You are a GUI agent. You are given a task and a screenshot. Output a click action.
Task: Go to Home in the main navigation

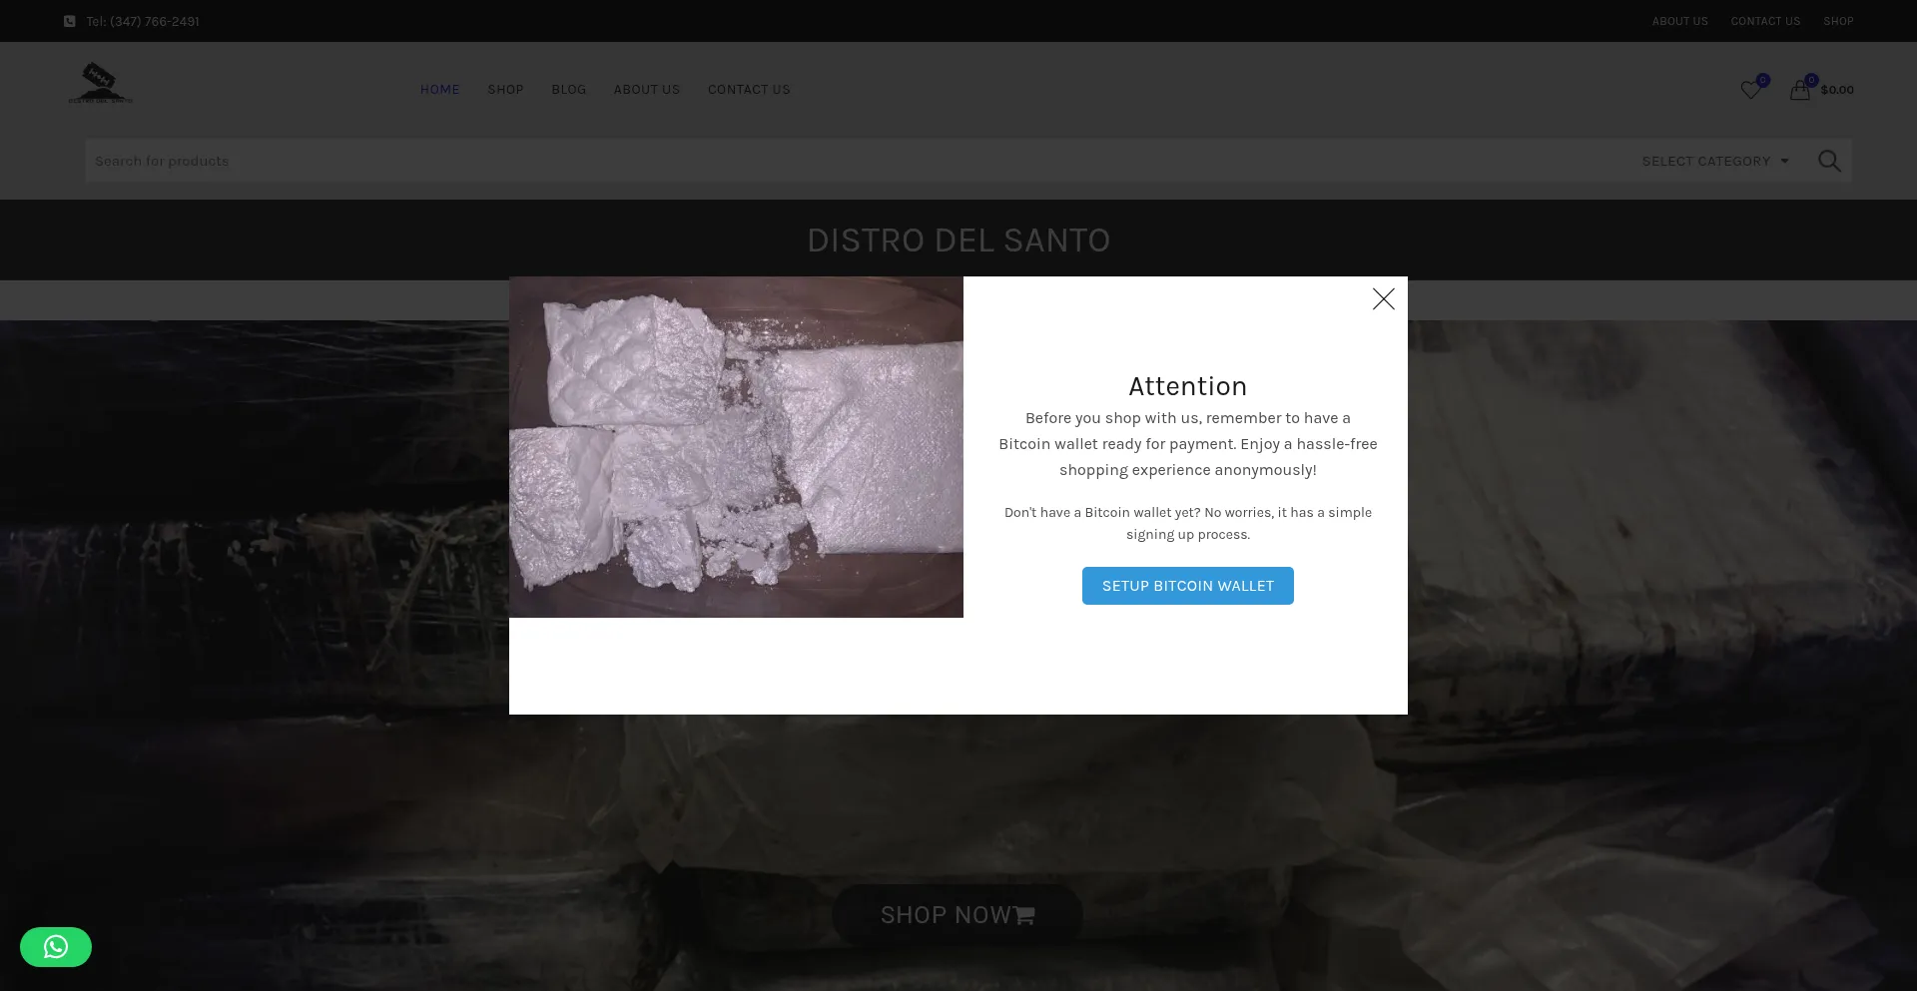(x=439, y=90)
